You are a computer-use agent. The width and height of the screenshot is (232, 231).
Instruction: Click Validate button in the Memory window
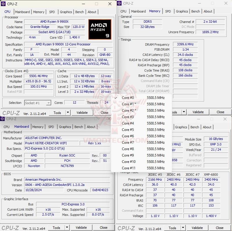198,112
